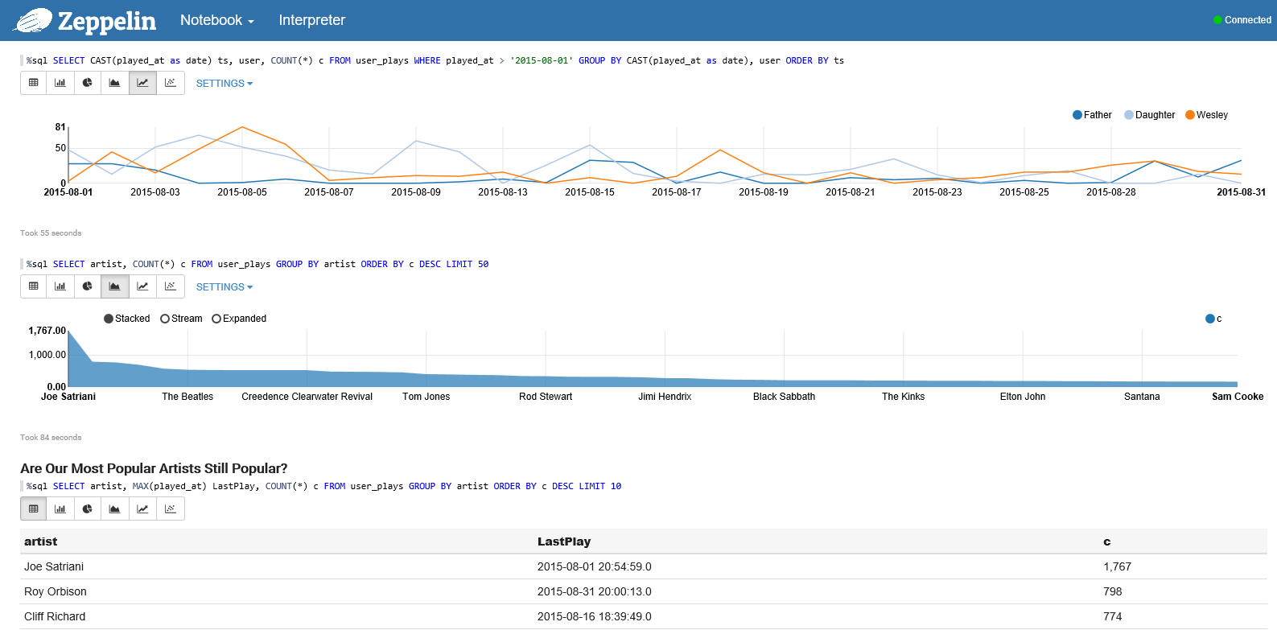The image size is (1277, 630).
Task: Choose bar chart icon for top-50 artists paragraph
Action: [60, 286]
